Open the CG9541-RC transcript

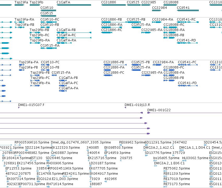(x=188, y=22)
